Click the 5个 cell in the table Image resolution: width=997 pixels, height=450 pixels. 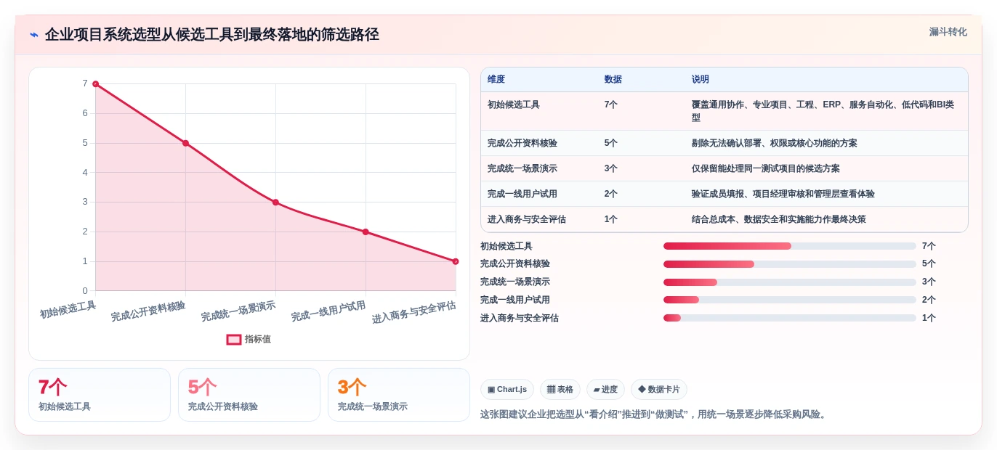(x=611, y=143)
